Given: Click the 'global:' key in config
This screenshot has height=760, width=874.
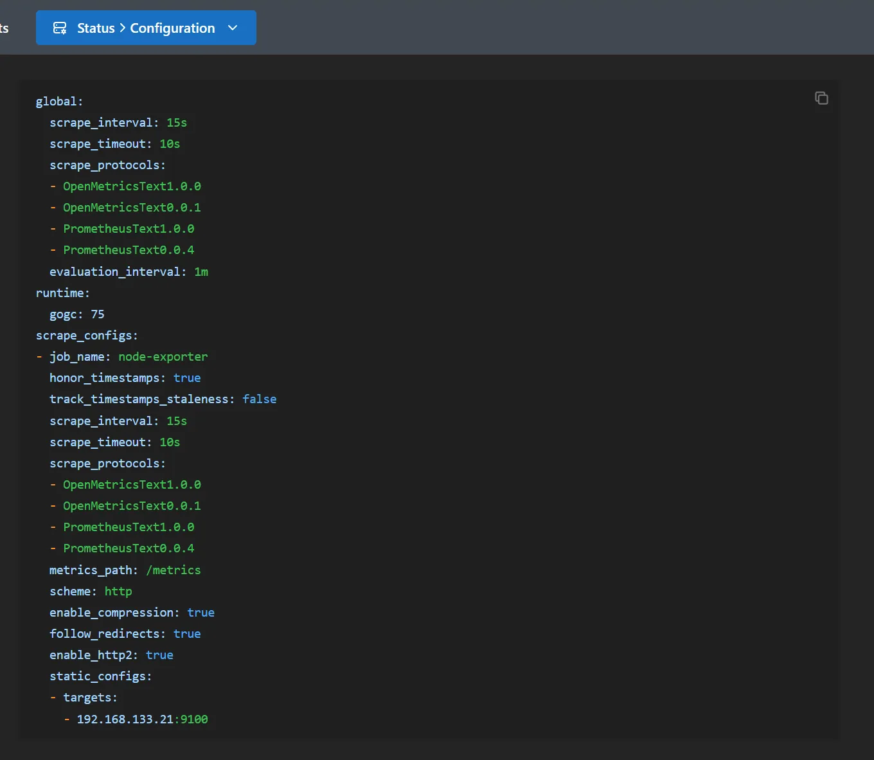Looking at the screenshot, I should point(59,102).
